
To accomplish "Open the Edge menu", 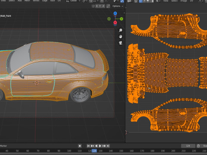I will pos(45,1).
